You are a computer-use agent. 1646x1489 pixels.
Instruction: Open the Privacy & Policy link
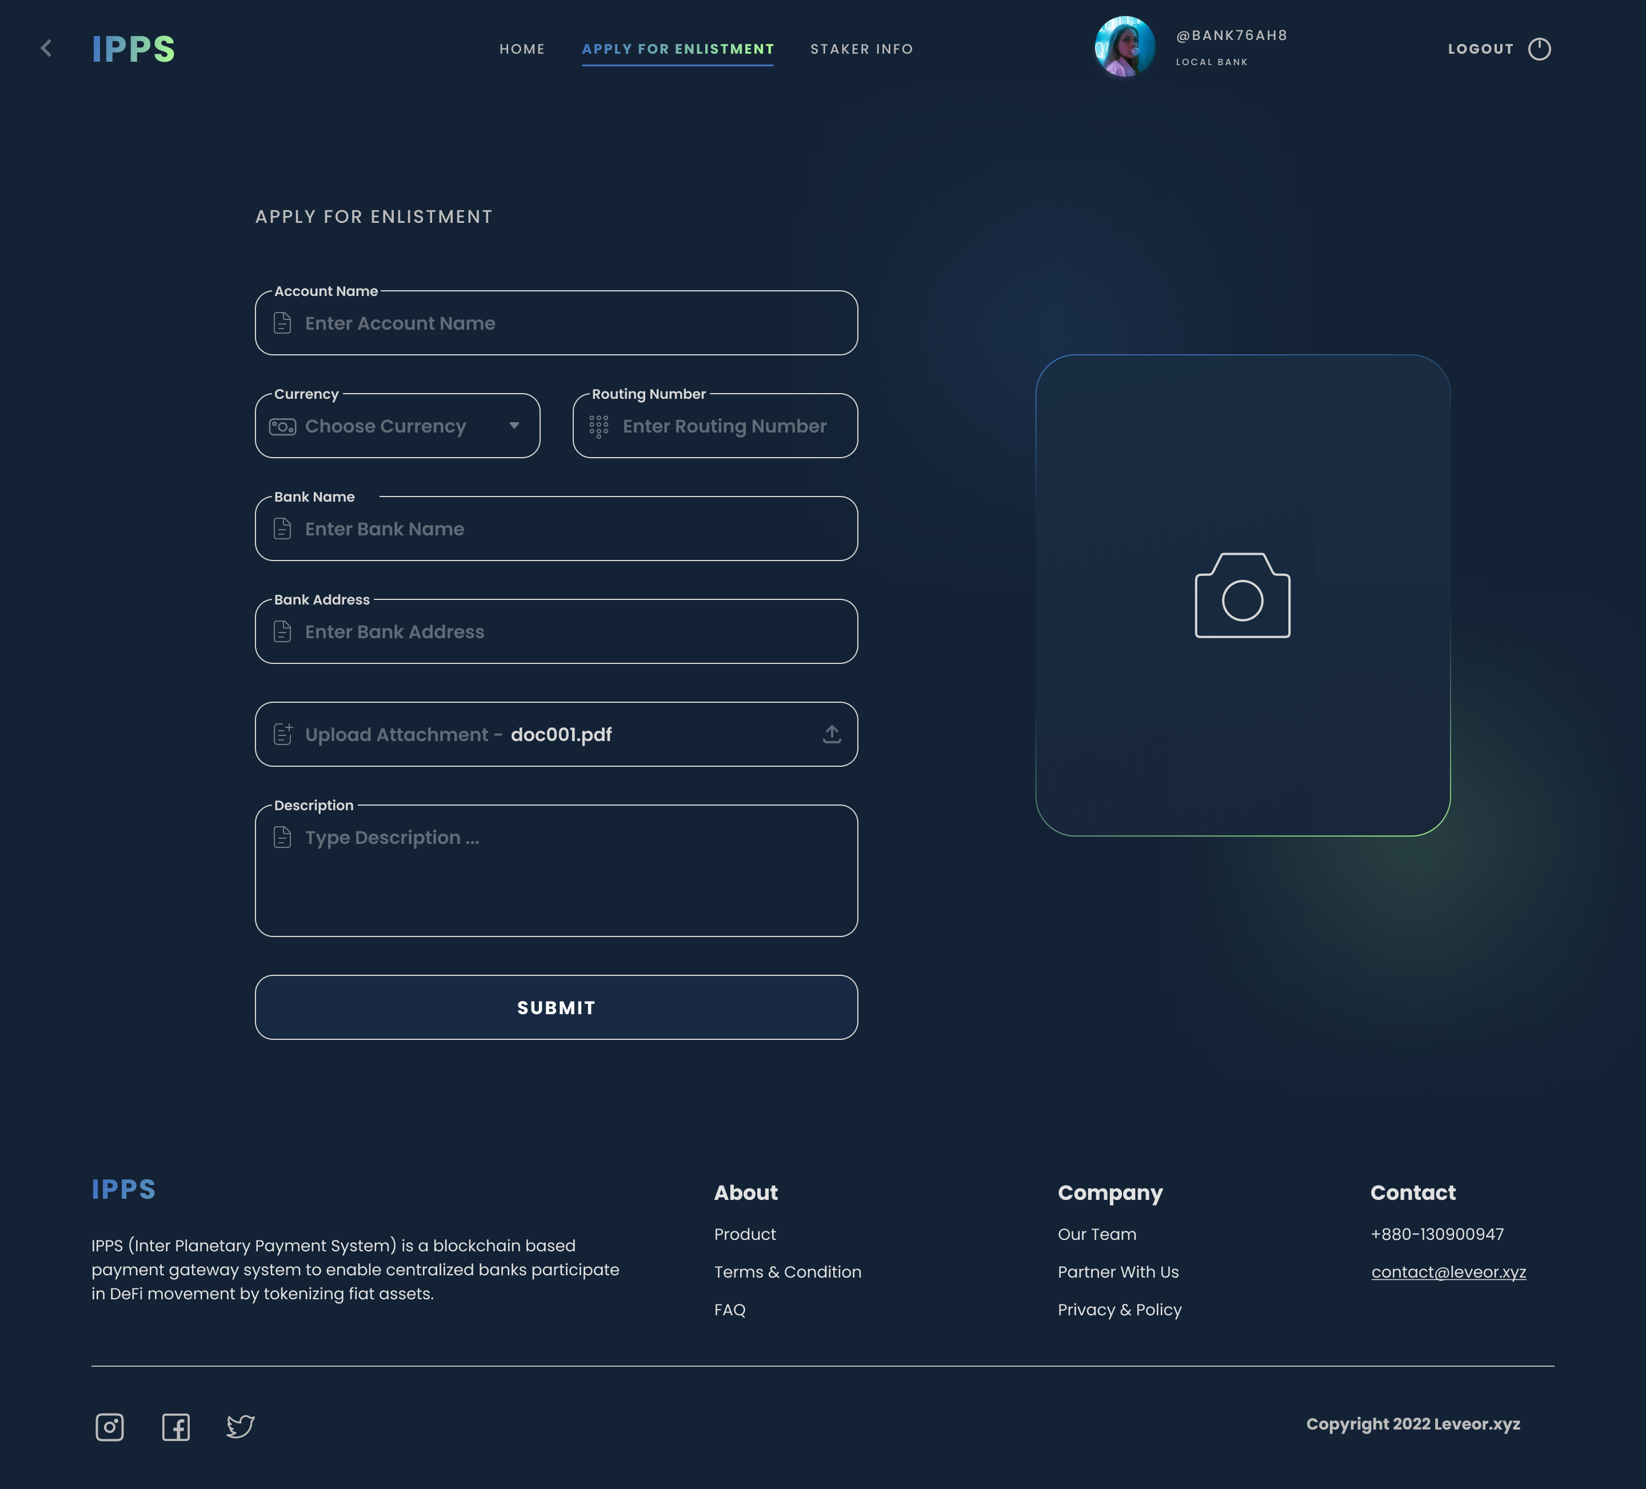(x=1120, y=1310)
